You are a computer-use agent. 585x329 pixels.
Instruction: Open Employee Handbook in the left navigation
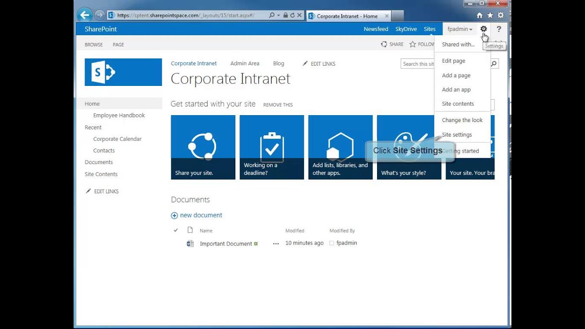(119, 115)
